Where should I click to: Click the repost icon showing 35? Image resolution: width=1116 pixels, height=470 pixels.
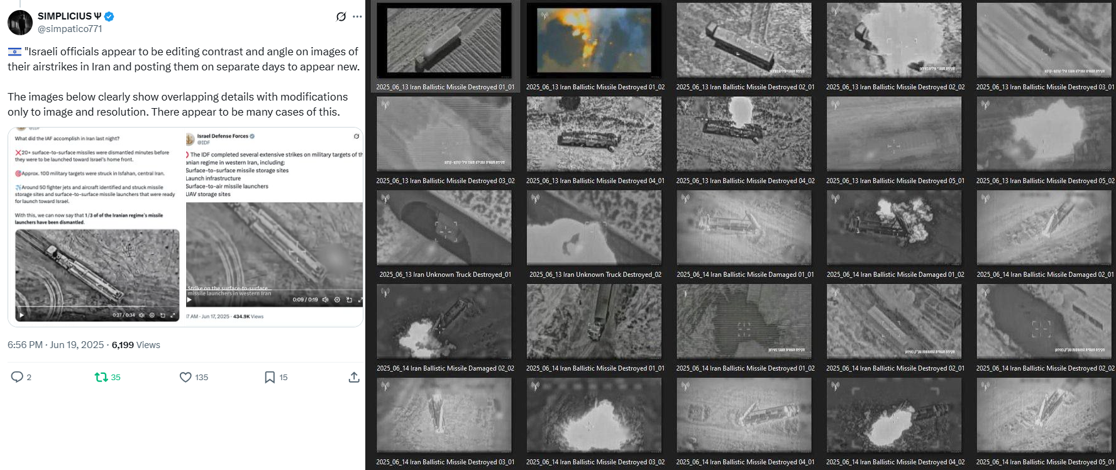101,377
